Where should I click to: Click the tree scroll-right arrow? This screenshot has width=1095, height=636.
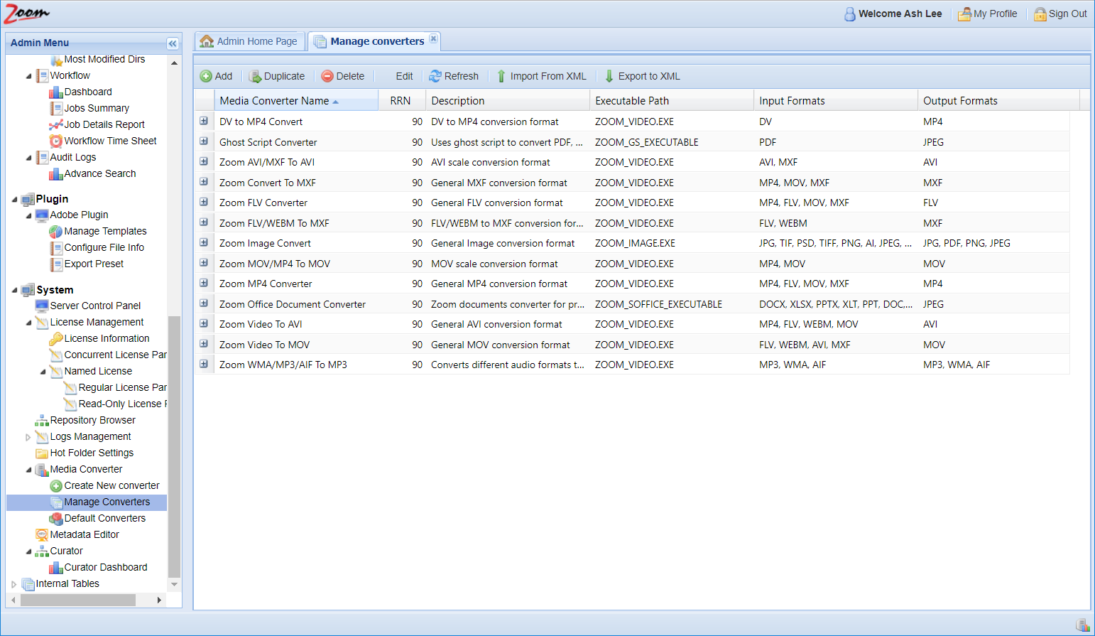[x=159, y=600]
